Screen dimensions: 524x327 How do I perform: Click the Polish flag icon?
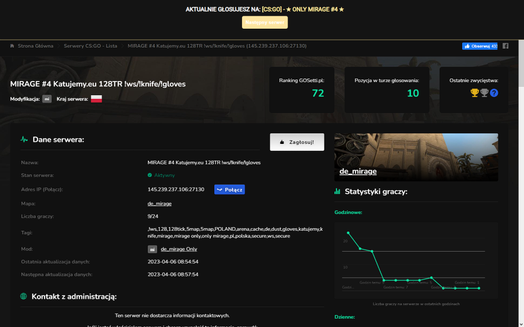[96, 99]
